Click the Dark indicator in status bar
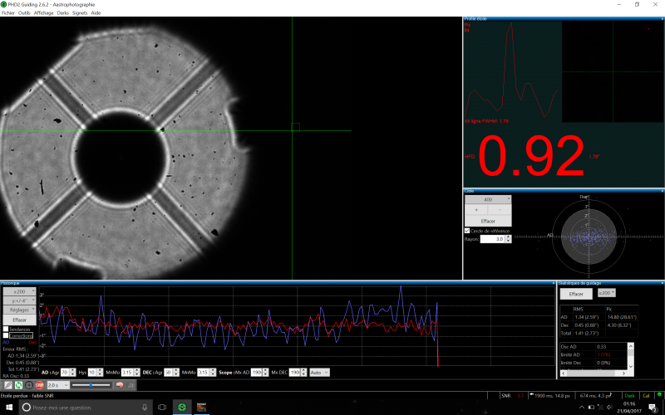The image size is (665, 415). (x=630, y=396)
